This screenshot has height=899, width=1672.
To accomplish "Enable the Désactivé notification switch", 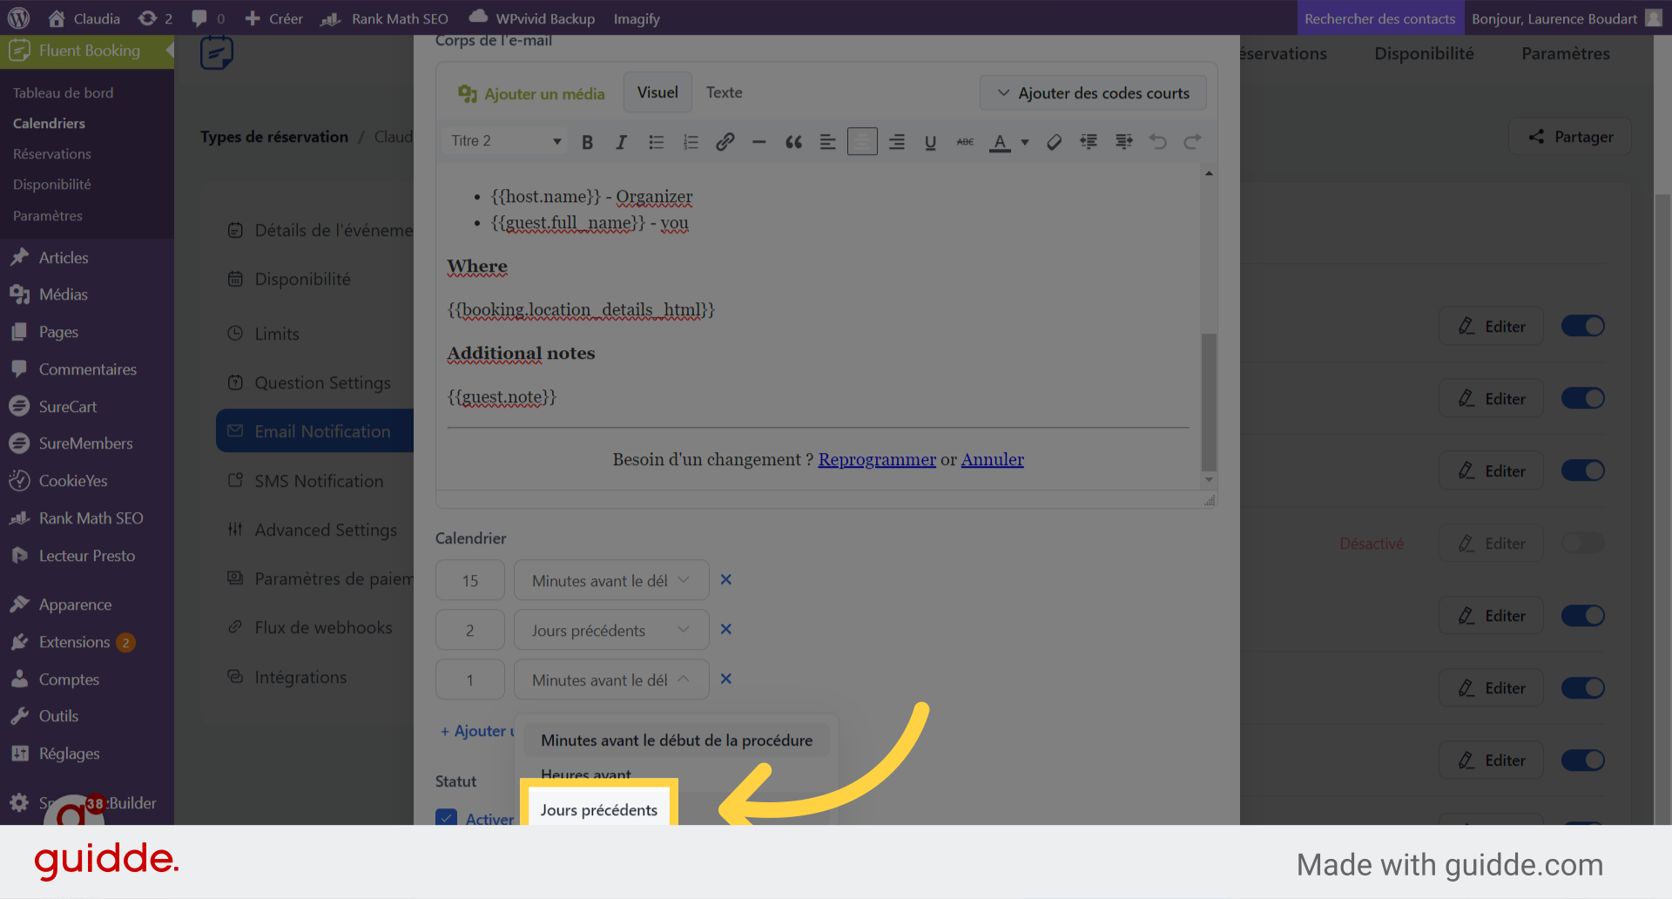I will point(1582,544).
